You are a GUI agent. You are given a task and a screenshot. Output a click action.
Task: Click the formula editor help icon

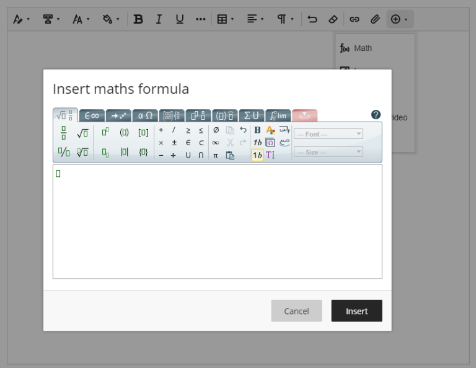(x=376, y=115)
